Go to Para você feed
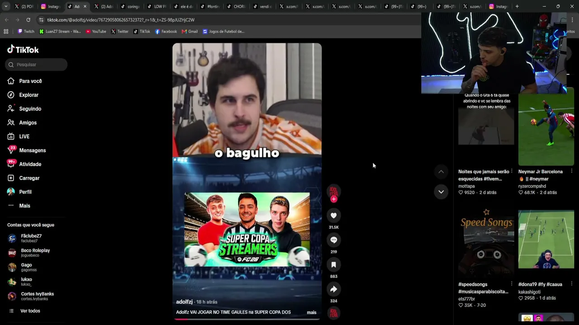 (x=30, y=81)
